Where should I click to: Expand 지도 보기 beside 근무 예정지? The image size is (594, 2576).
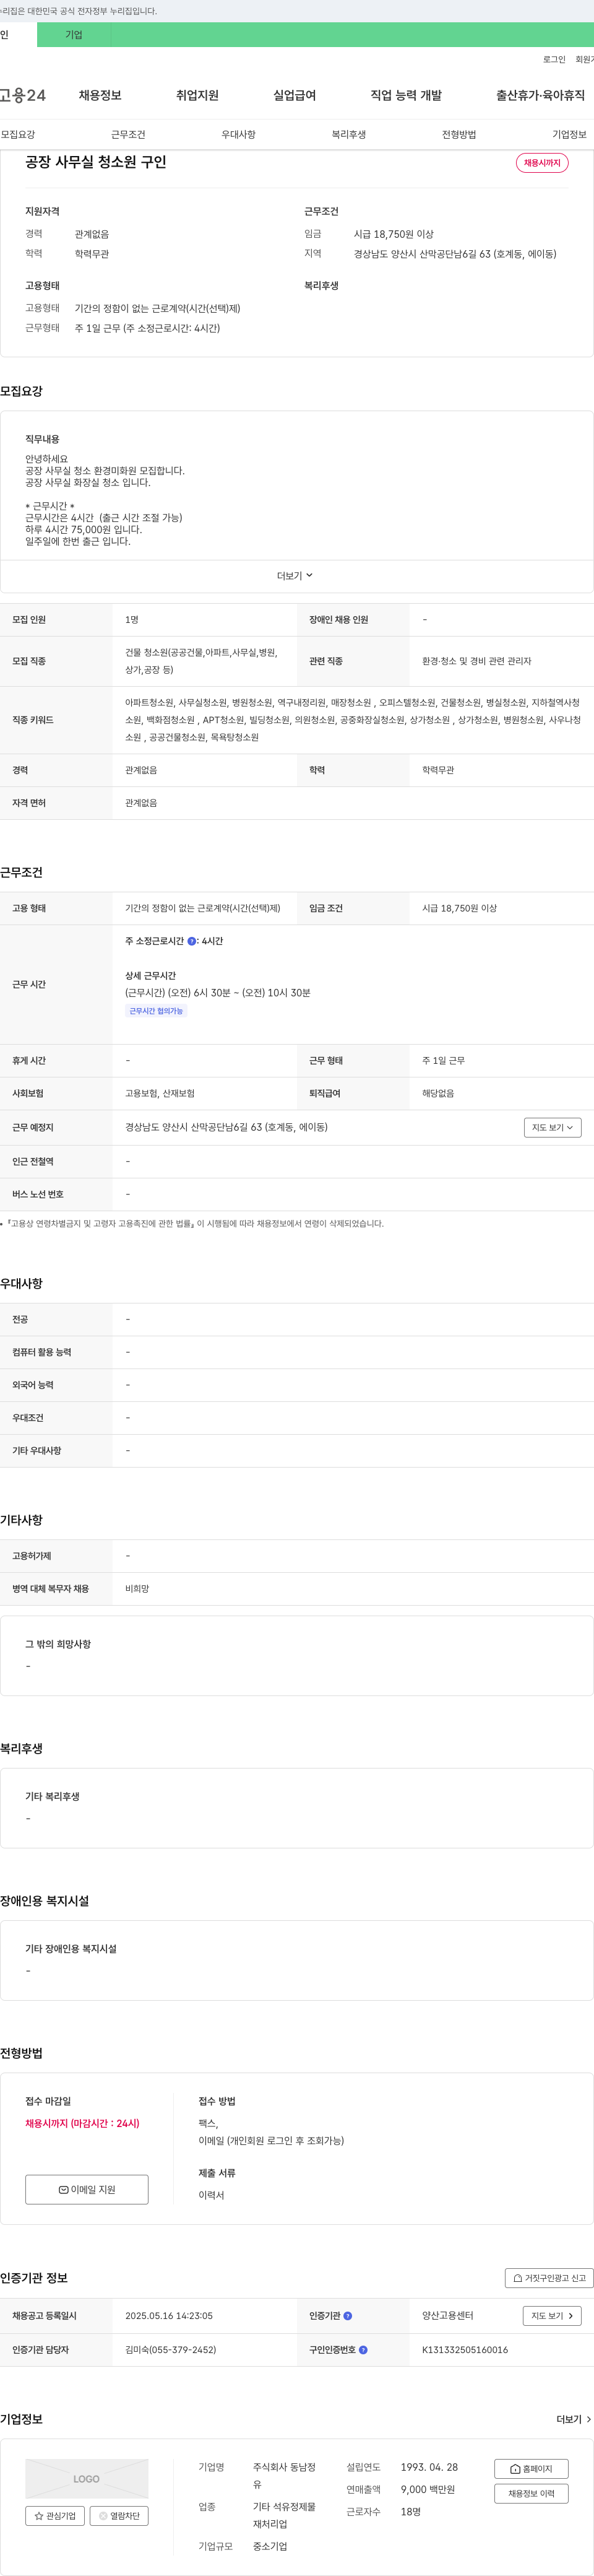pyautogui.click(x=552, y=1128)
